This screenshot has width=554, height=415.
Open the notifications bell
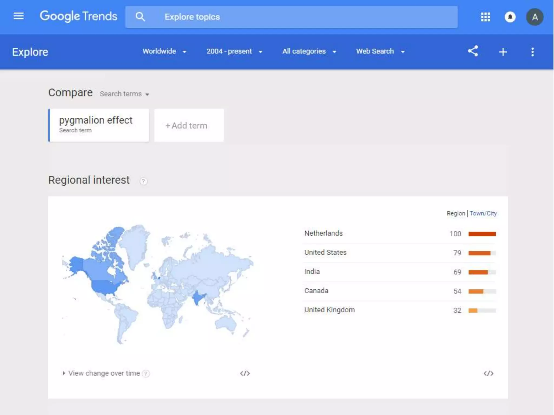pyautogui.click(x=510, y=17)
